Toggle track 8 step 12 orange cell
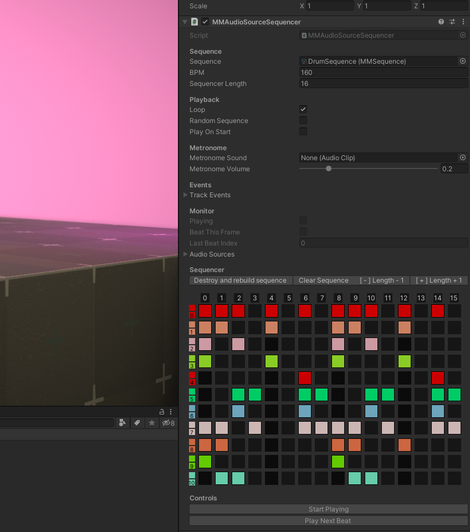Viewport: 470px width, 532px height. (x=405, y=445)
